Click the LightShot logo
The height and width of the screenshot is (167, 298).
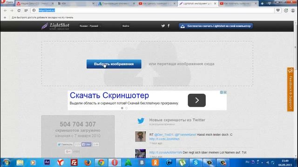click(x=55, y=26)
